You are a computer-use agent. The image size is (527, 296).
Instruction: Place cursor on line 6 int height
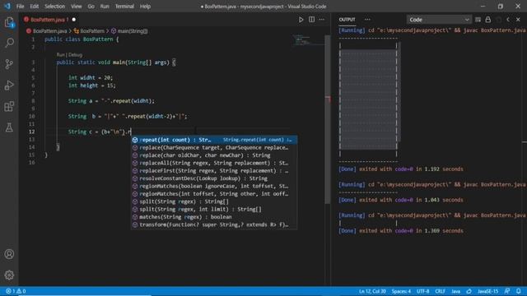(92, 86)
